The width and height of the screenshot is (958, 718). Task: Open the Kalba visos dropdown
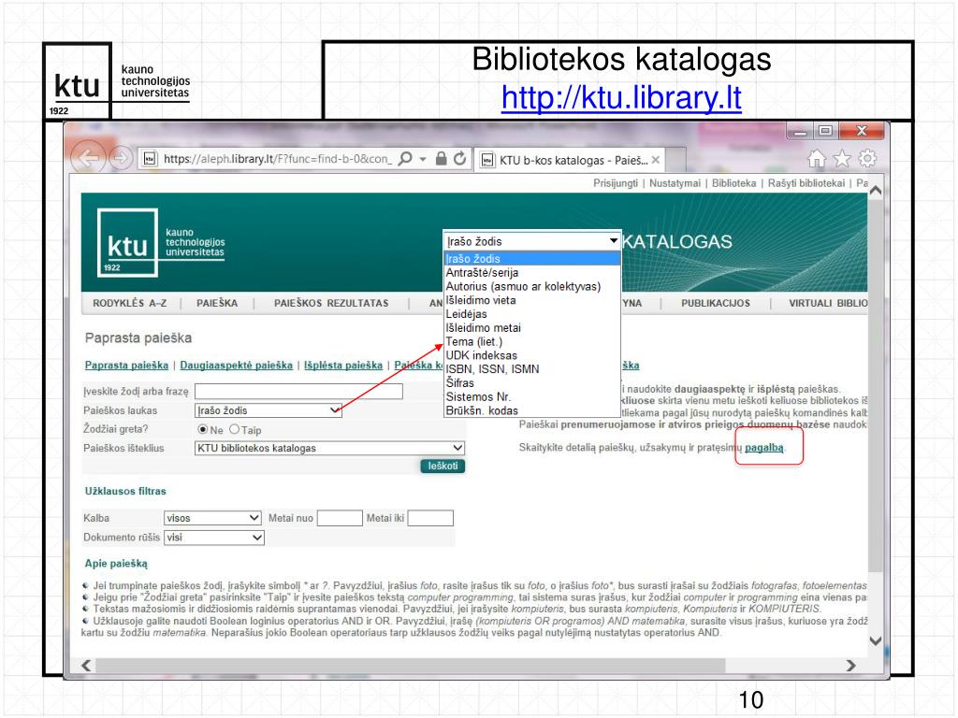(212, 518)
